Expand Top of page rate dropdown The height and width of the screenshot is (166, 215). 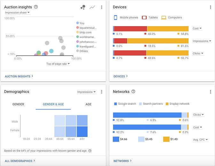click(58, 64)
